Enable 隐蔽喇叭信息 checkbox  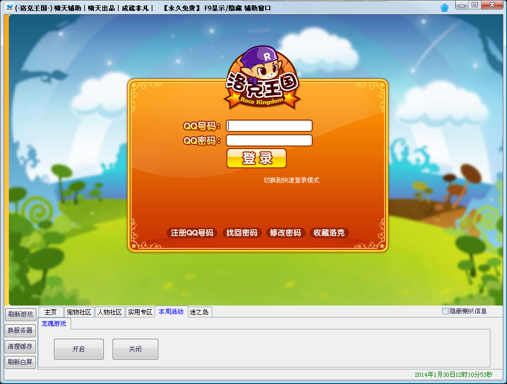[445, 311]
